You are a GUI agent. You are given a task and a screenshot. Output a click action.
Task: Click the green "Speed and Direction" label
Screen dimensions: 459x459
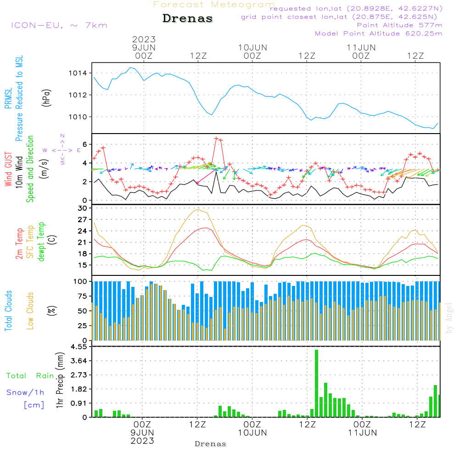tap(30, 169)
